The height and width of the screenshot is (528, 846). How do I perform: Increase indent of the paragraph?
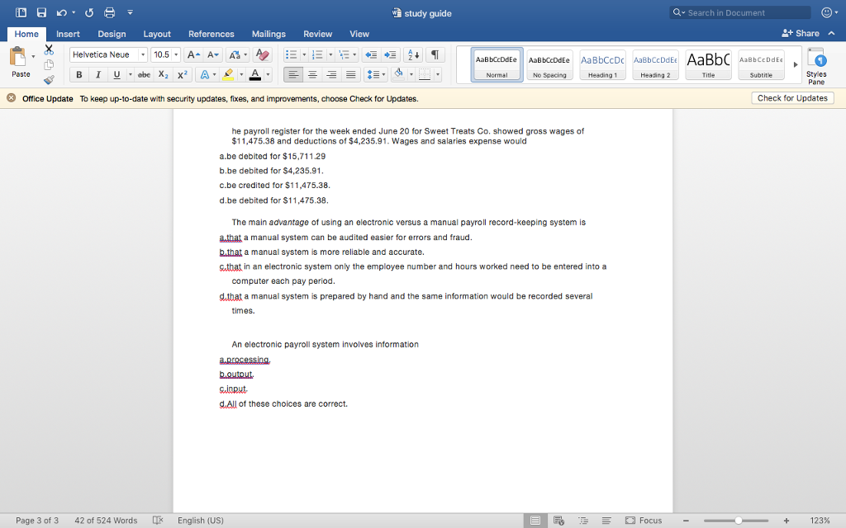[x=389, y=54]
